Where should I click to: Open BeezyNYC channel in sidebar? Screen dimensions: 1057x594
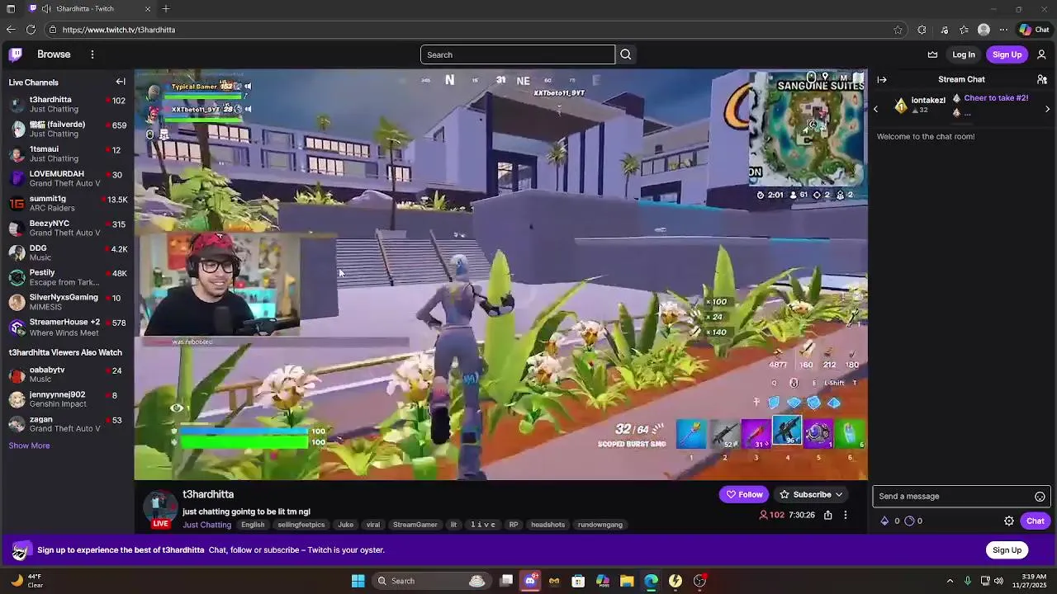tap(67, 228)
